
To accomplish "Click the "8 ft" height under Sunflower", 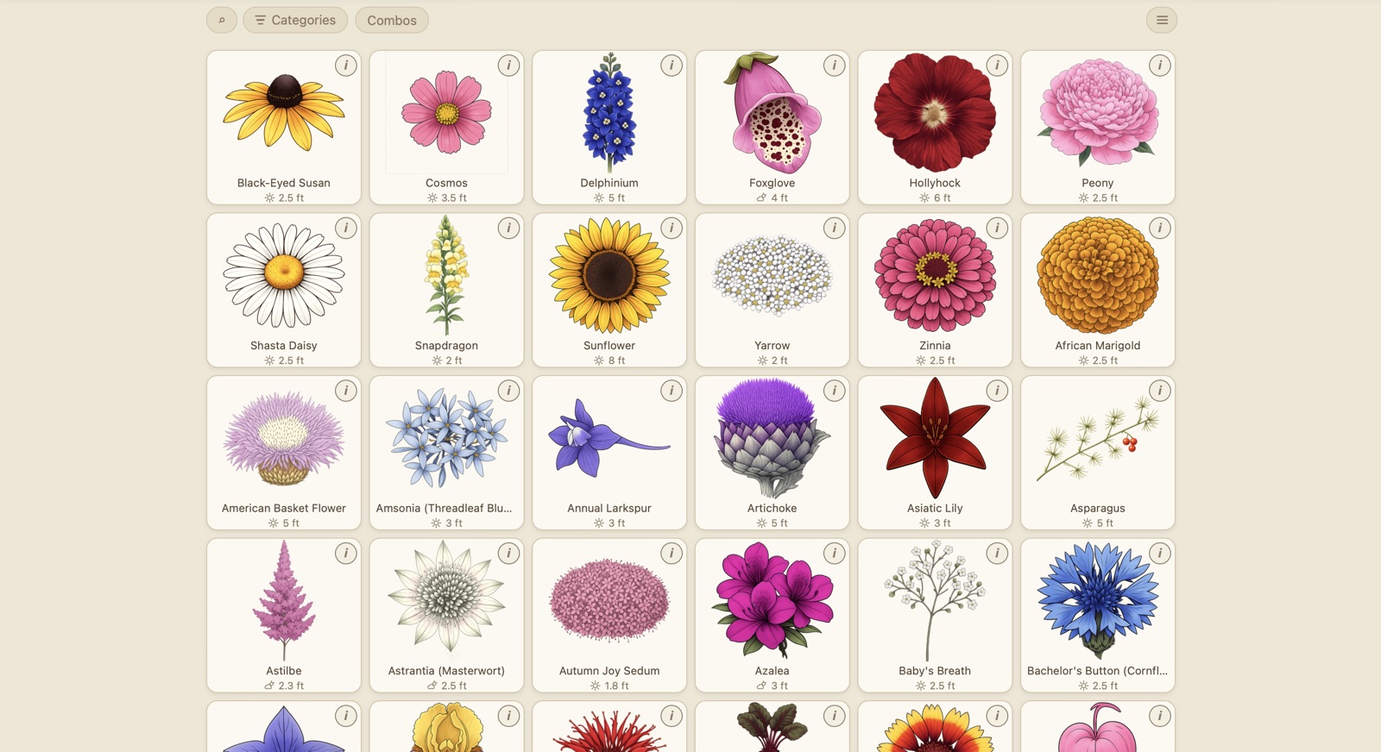I will pyautogui.click(x=617, y=360).
